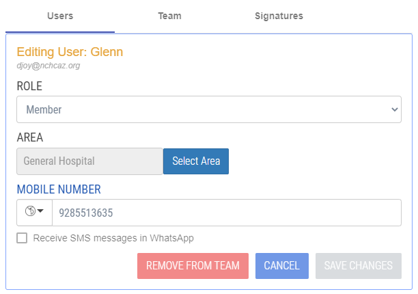Click the Mobile Number field label
418x294 pixels.
(59, 189)
